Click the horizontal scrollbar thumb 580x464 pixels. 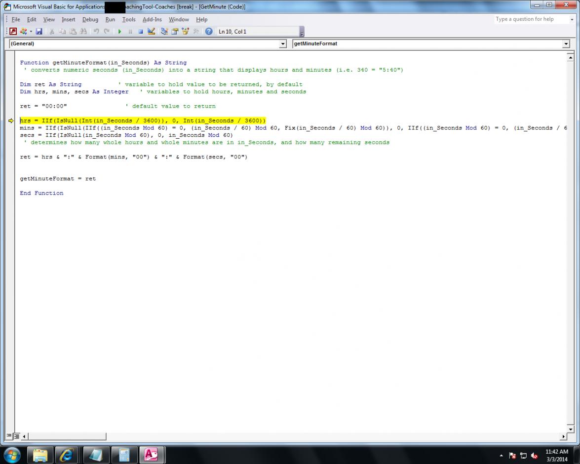coord(67,437)
